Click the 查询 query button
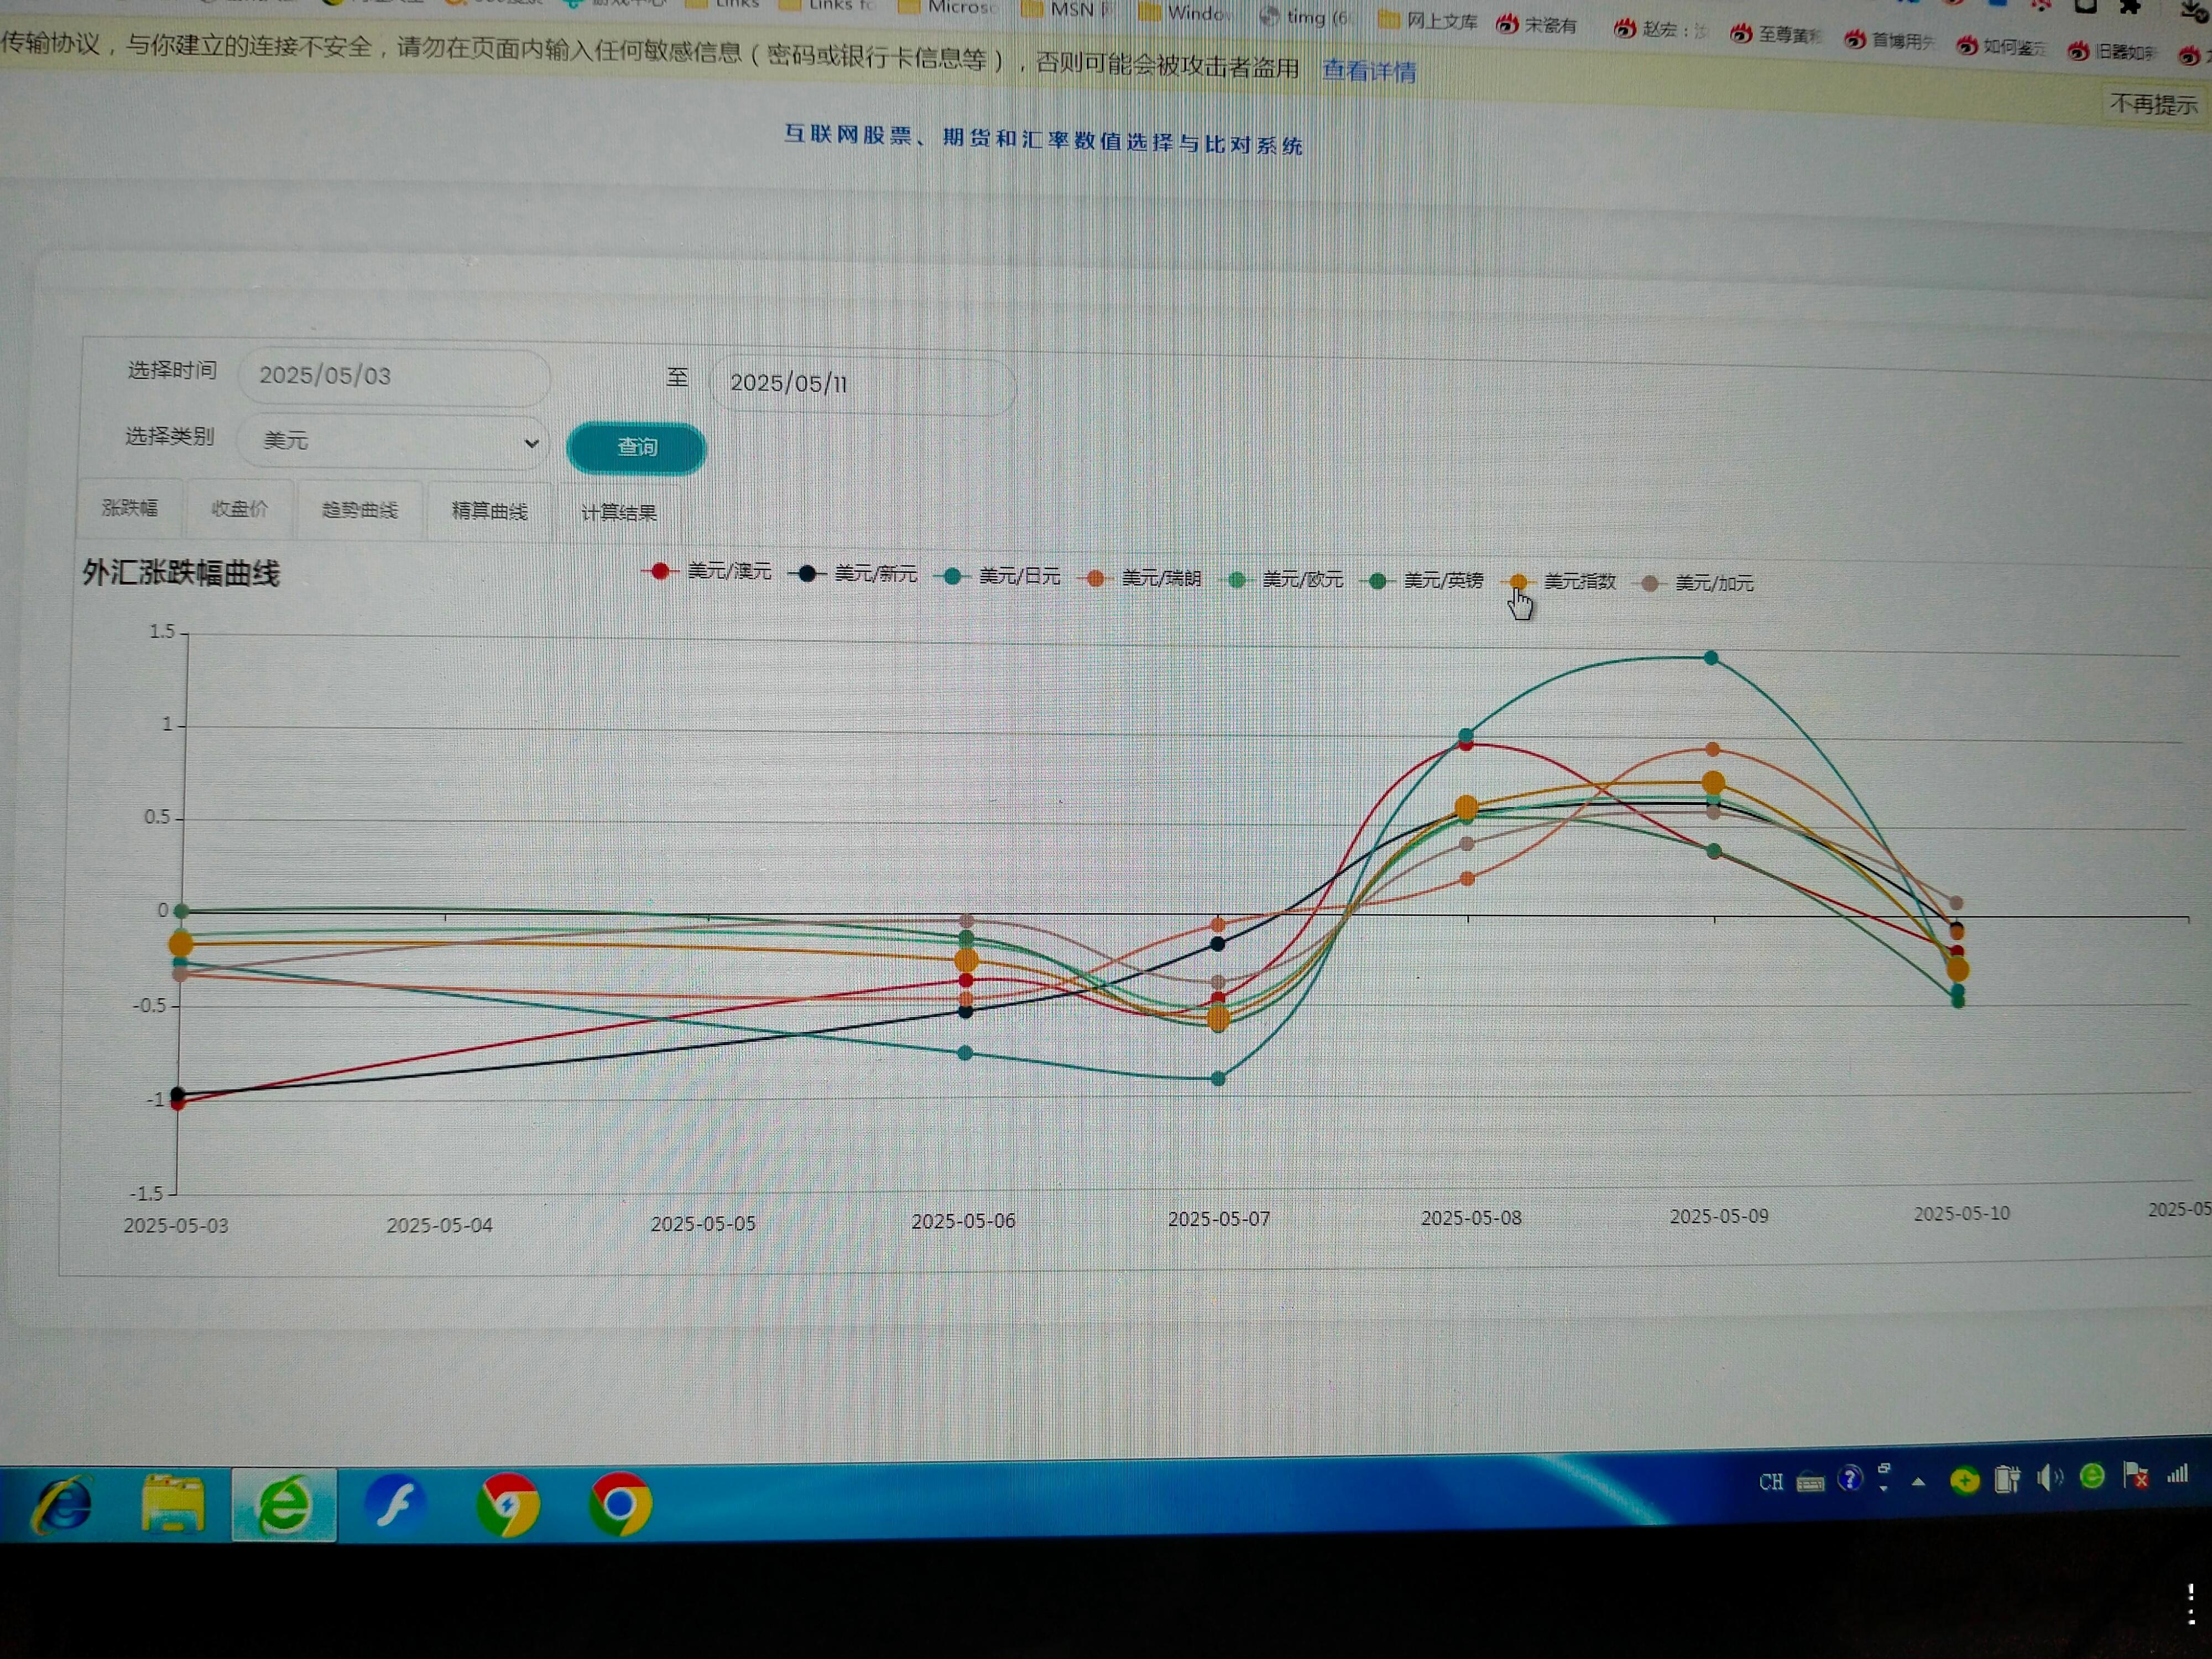This screenshot has height=1659, width=2212. [636, 447]
